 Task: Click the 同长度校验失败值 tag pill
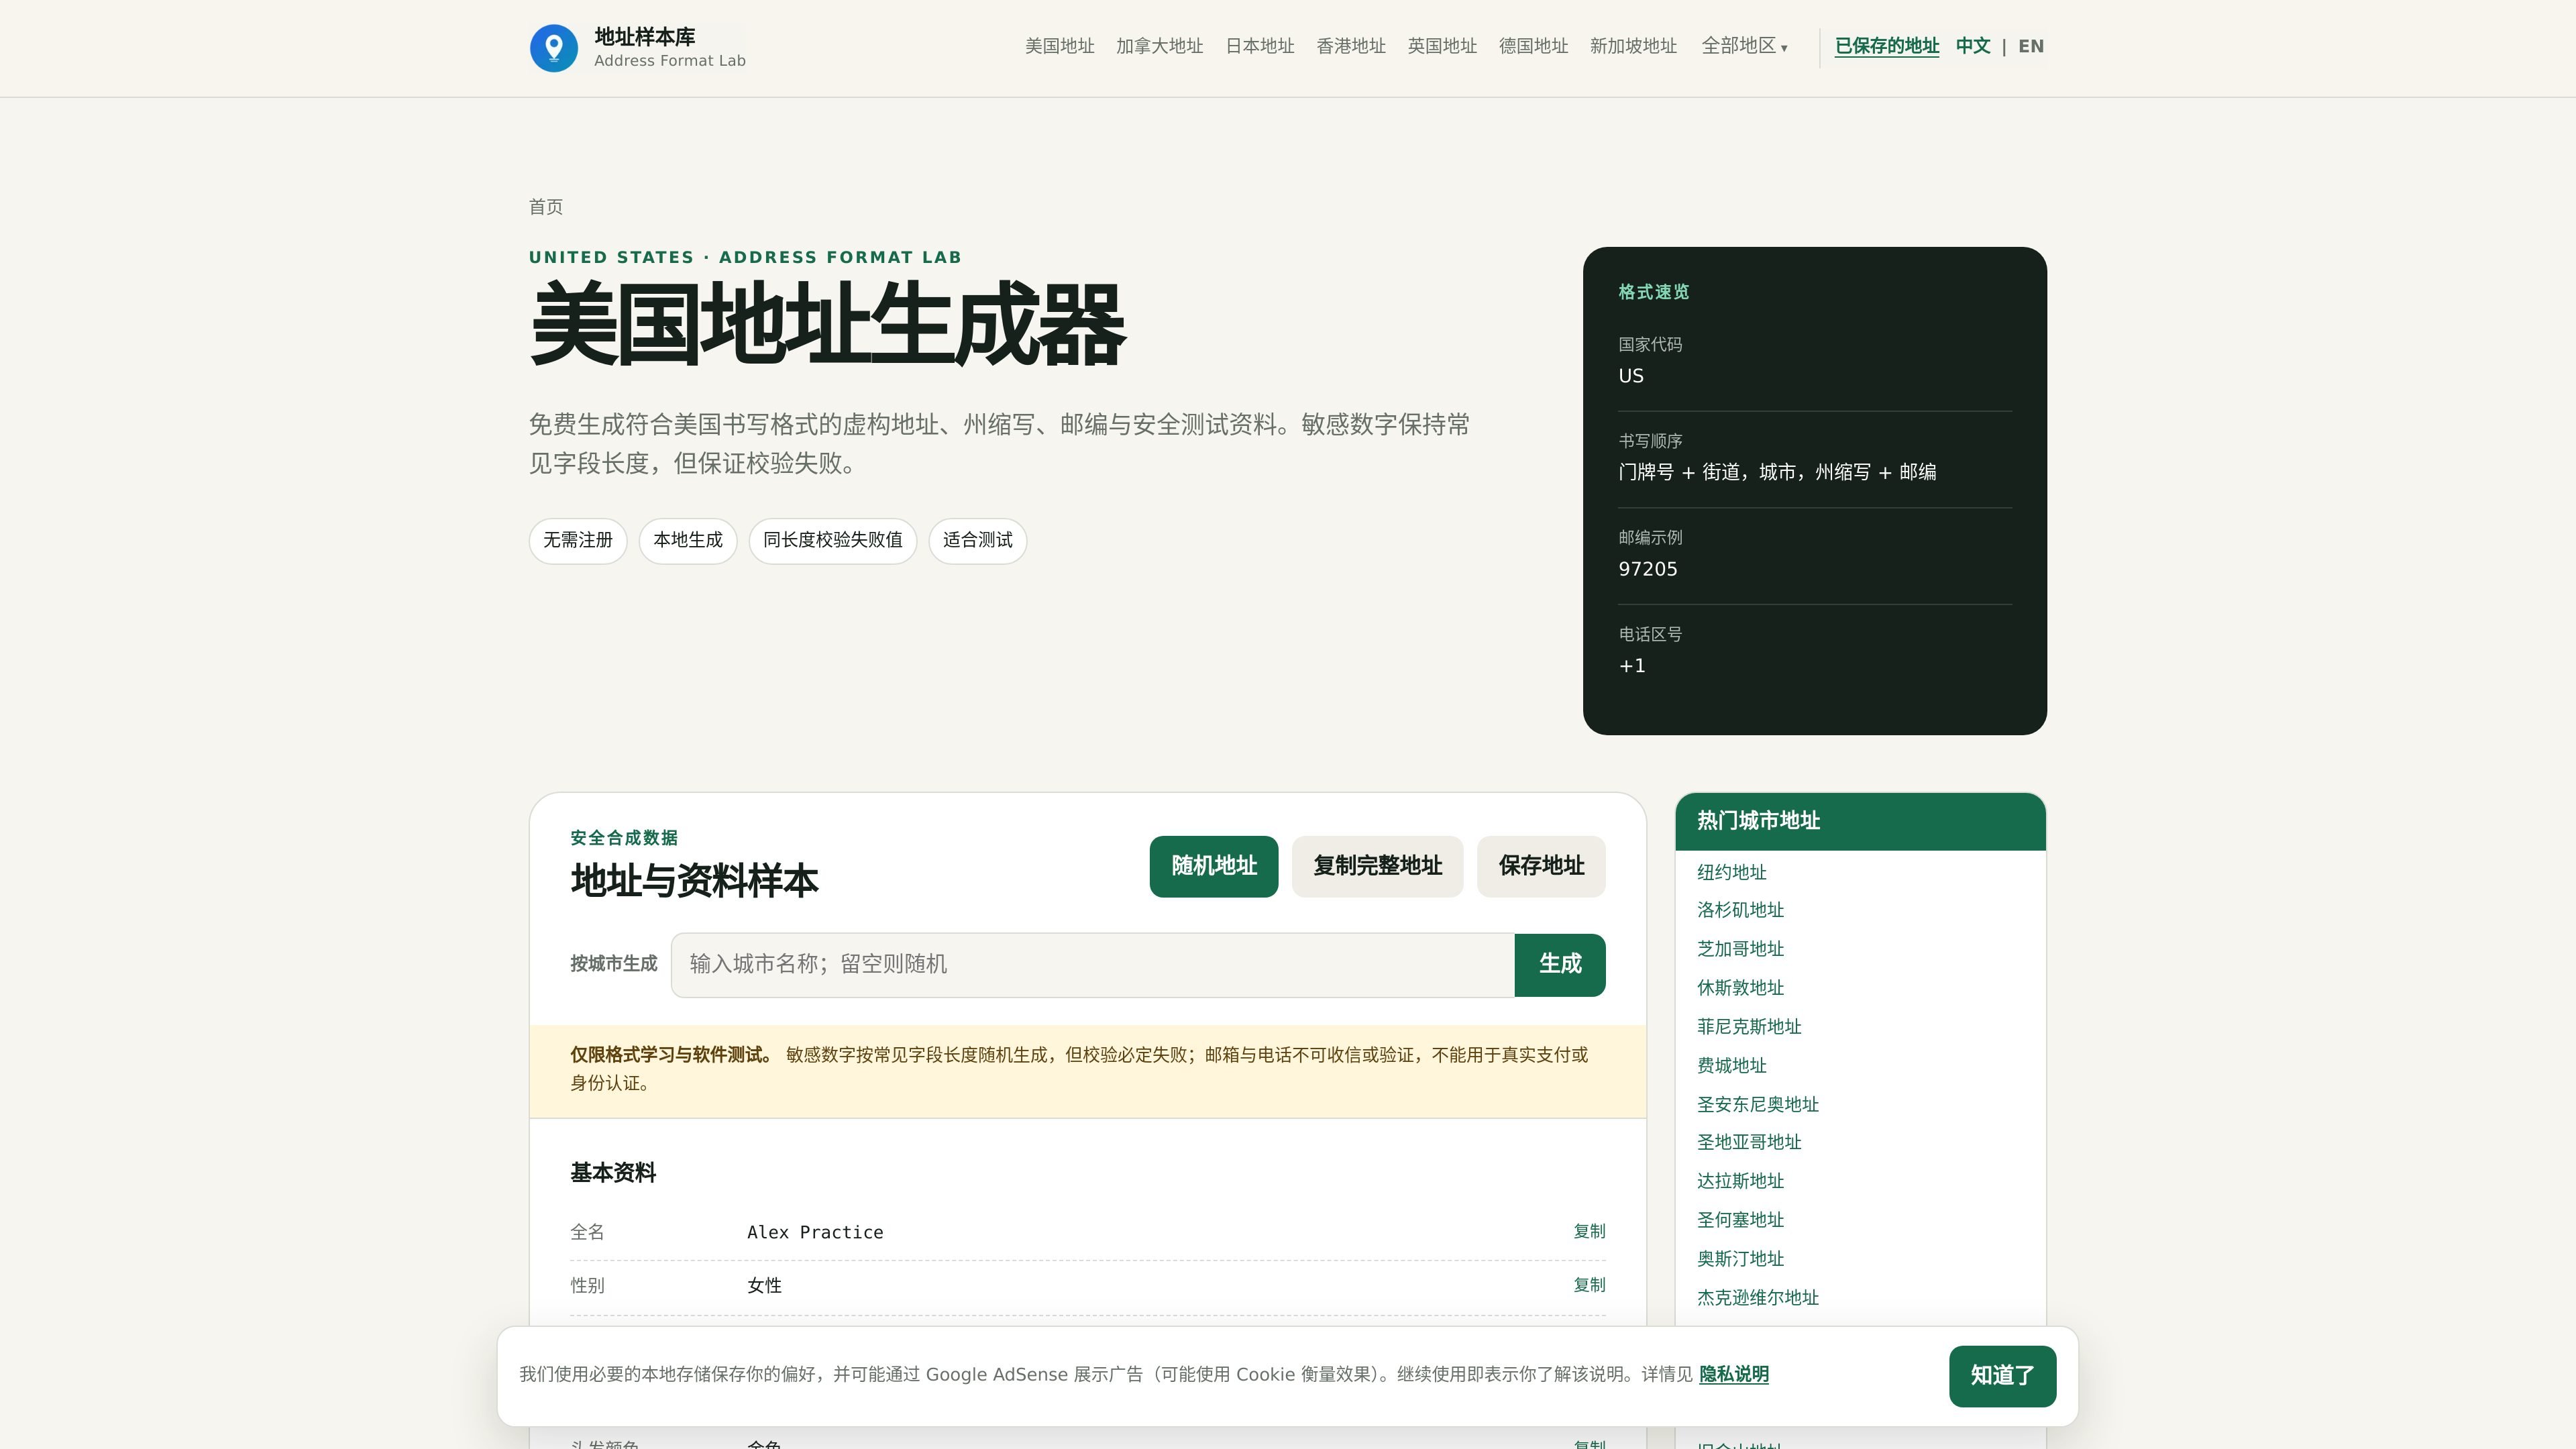coord(832,541)
